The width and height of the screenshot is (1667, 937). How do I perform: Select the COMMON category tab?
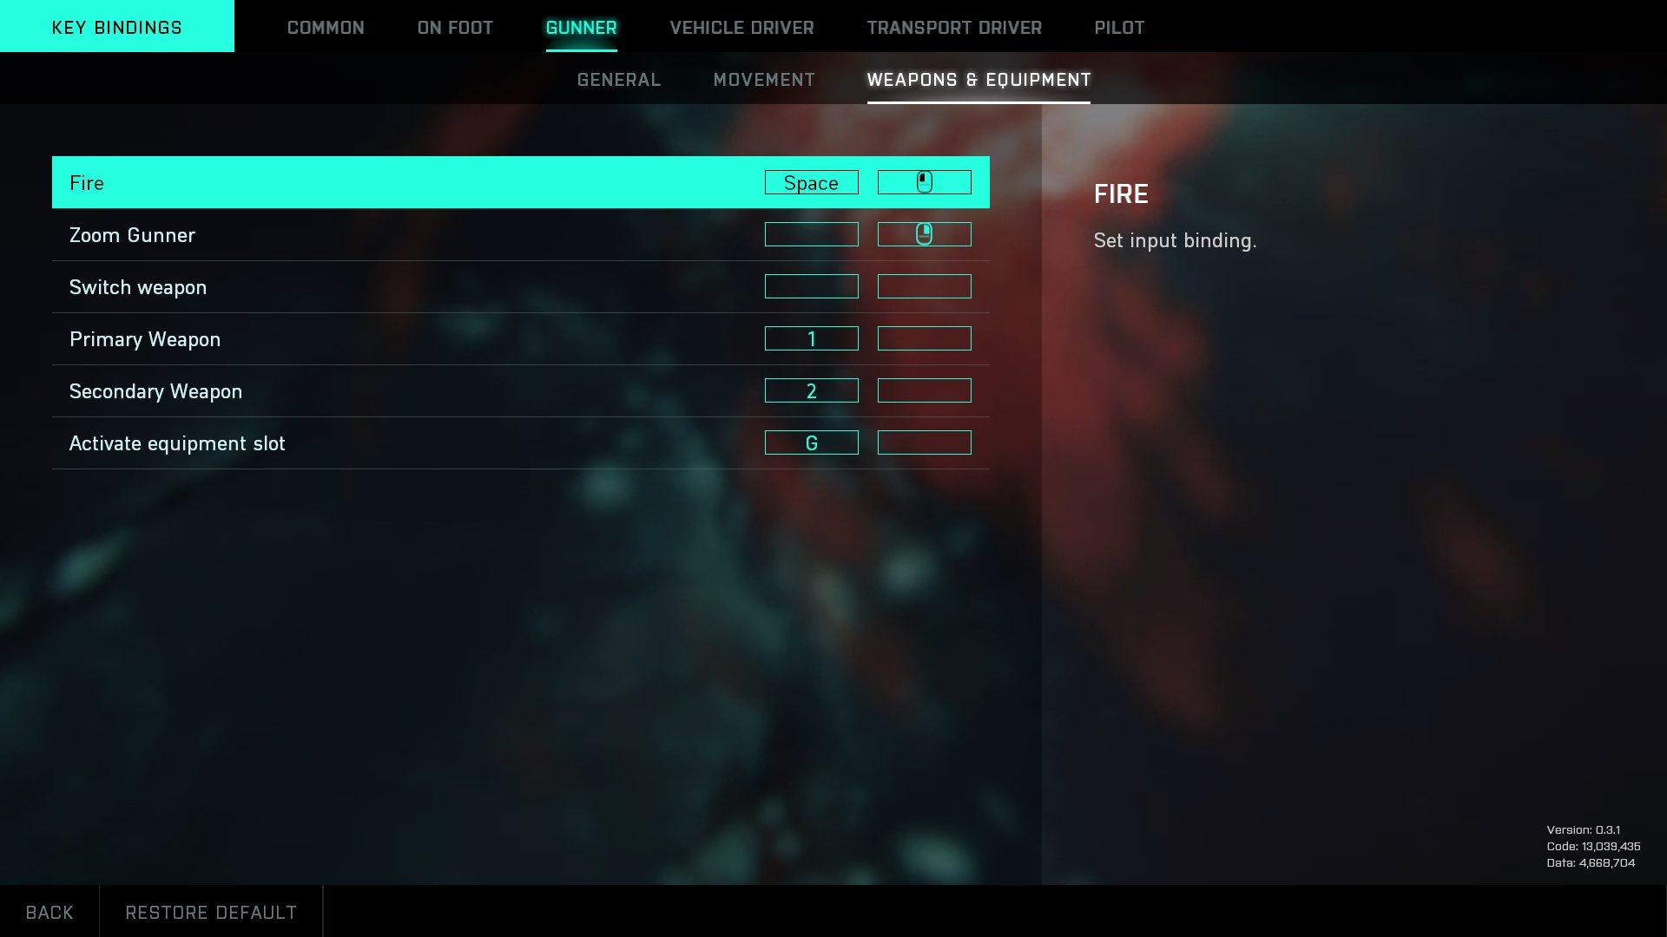click(326, 26)
